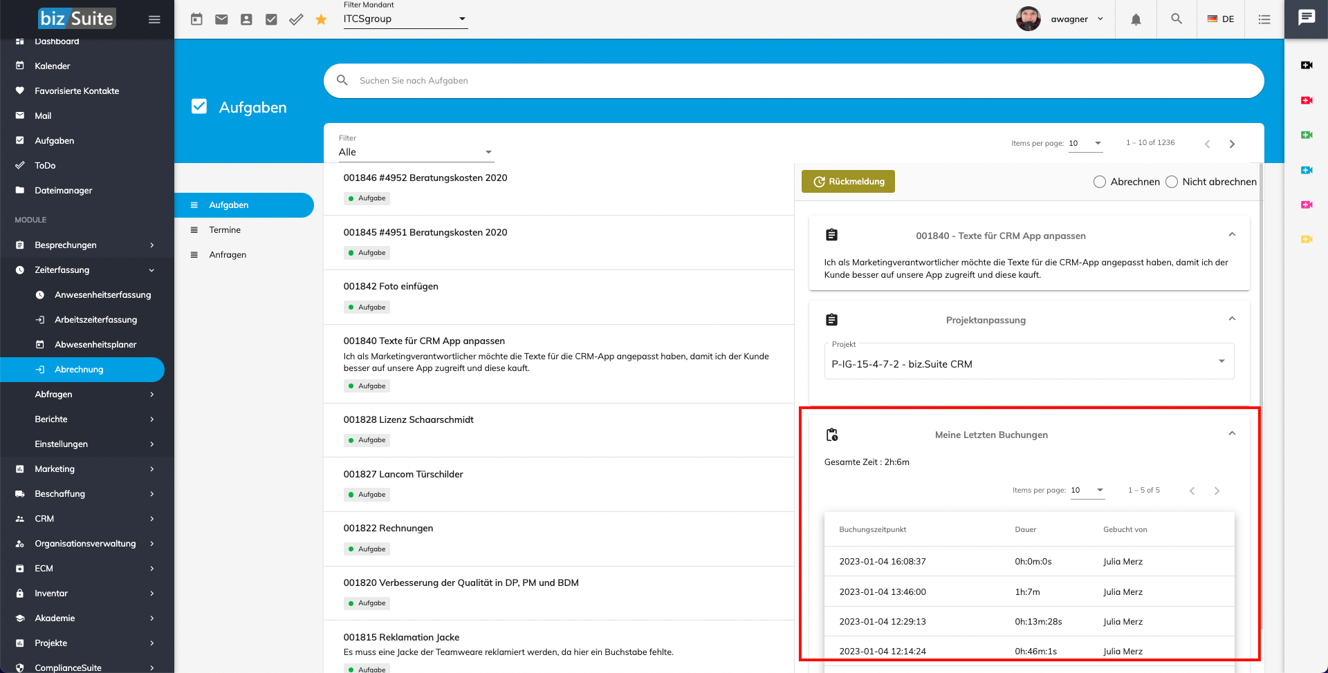Click the yellow favorites star icon
Screen dimensions: 1328x673
(x=321, y=19)
